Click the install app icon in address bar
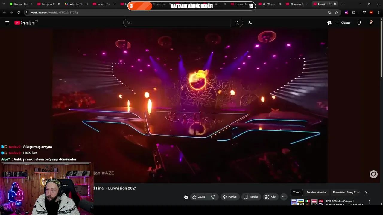Image resolution: width=383 pixels, height=215 pixels. tap(330, 13)
